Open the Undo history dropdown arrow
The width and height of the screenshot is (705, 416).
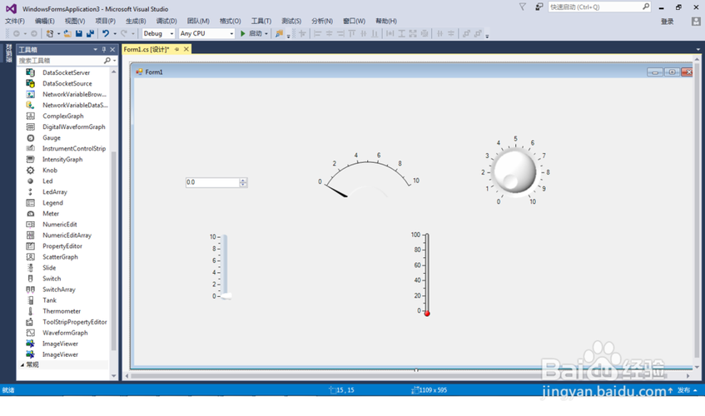coord(115,33)
